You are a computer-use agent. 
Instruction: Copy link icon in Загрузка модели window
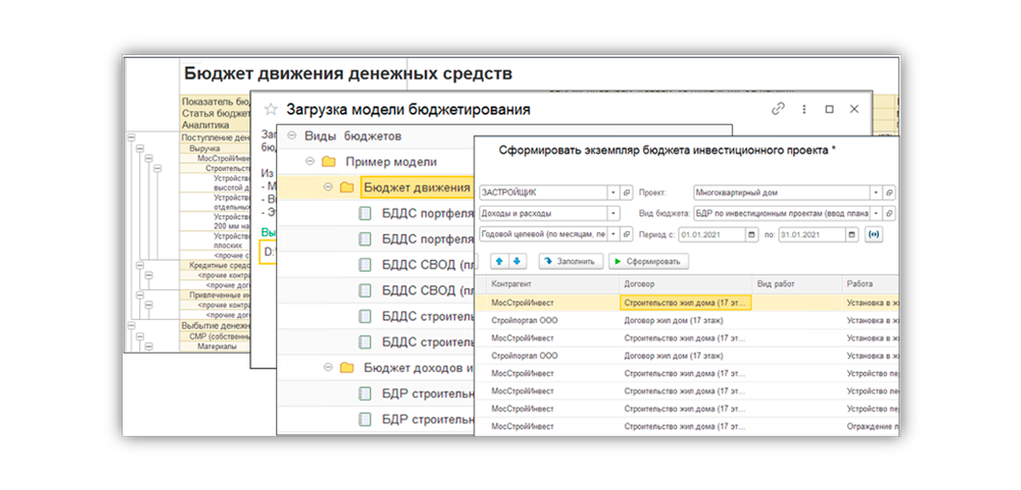click(x=779, y=109)
